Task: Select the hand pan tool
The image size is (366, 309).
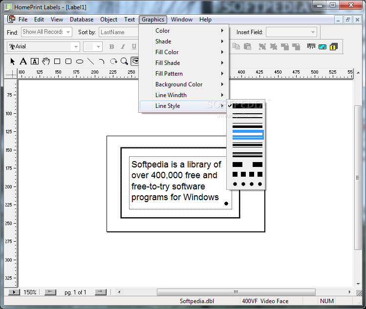Action: coord(46,62)
